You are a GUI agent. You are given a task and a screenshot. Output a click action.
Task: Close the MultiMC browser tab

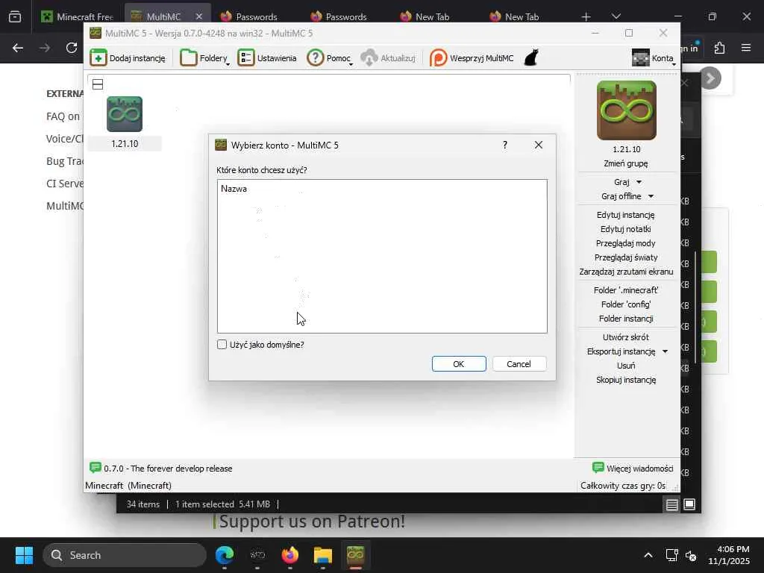pos(198,16)
